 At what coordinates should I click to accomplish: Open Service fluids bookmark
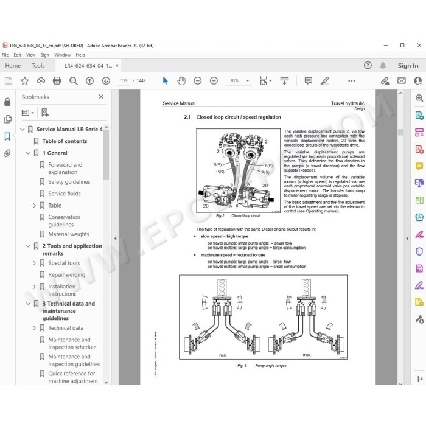pyautogui.click(x=65, y=194)
